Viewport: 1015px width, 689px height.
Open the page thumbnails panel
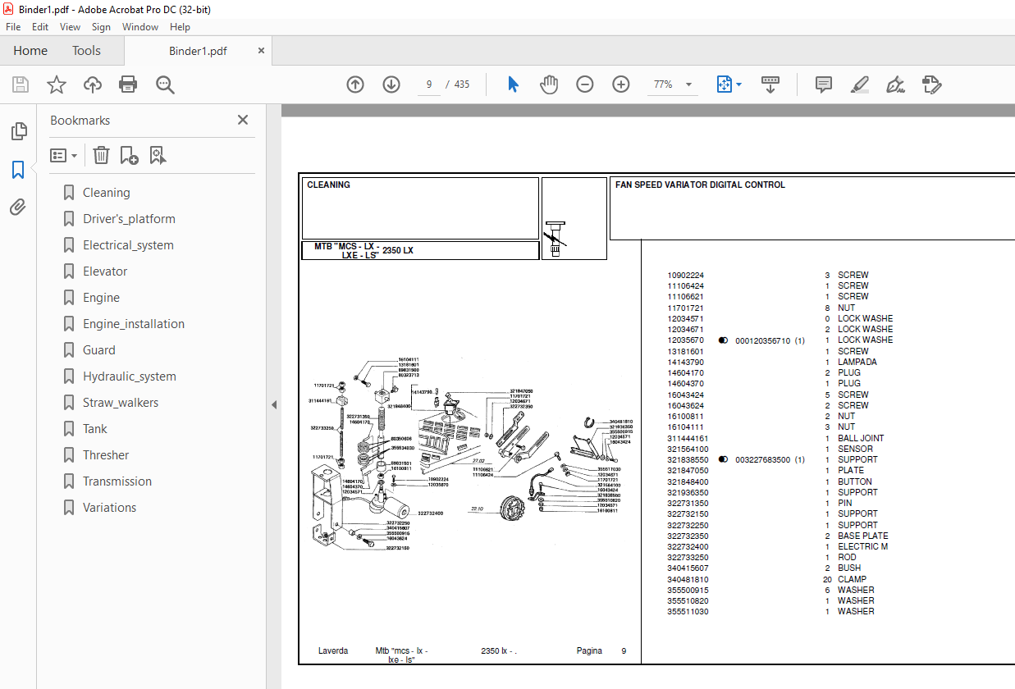coord(18,131)
